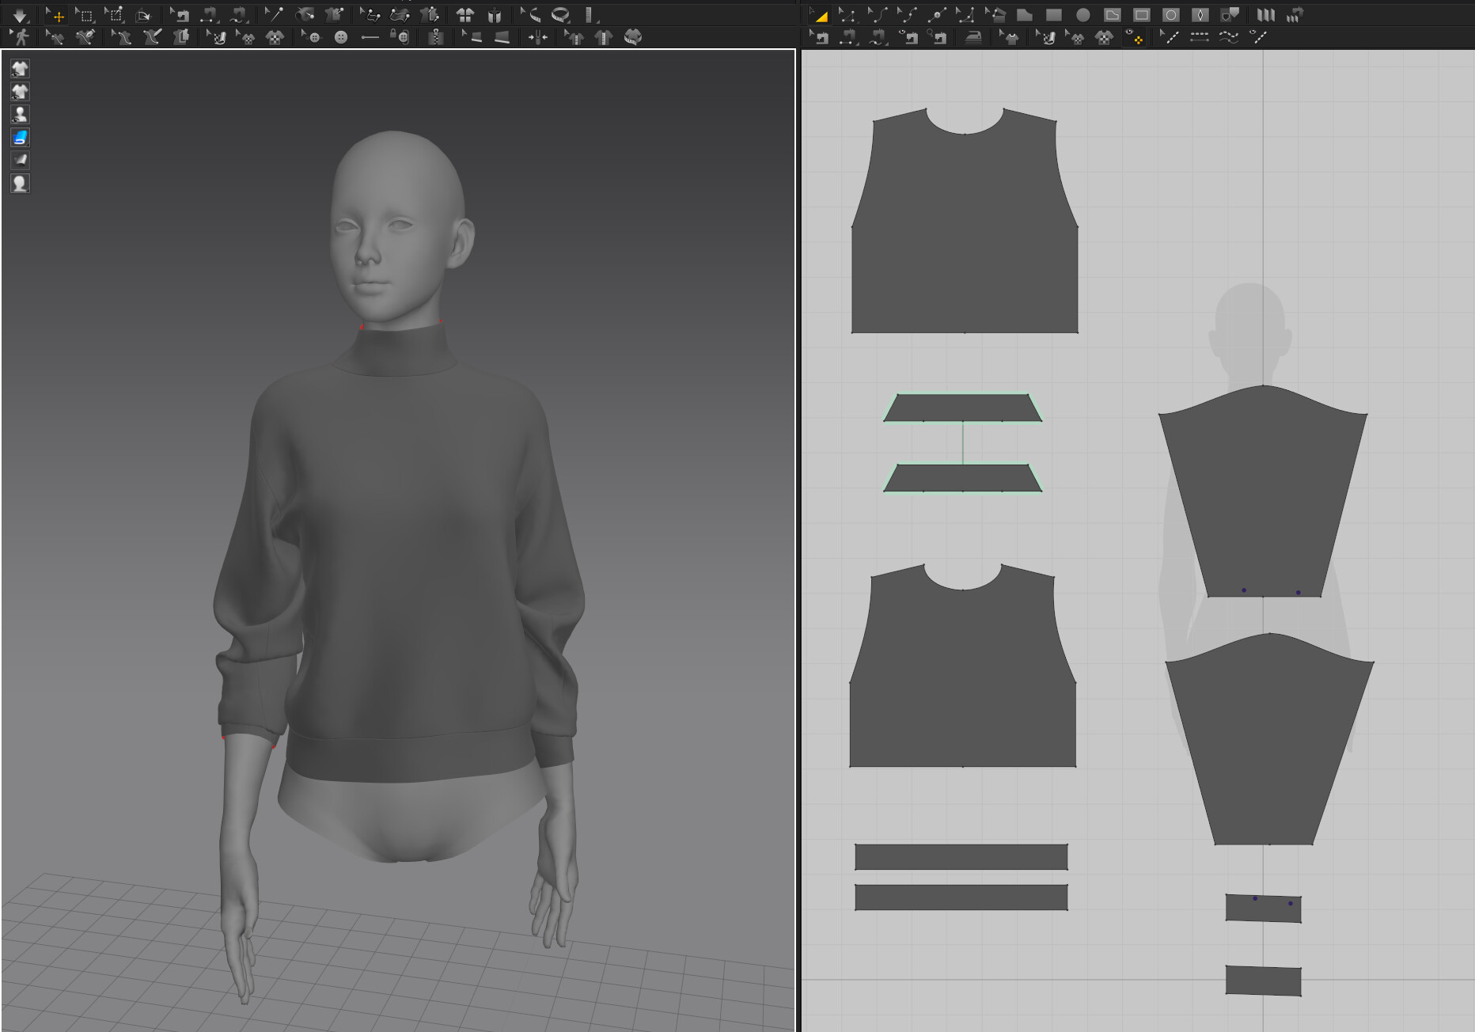This screenshot has height=1032, width=1475.
Task: Select the Zipper tool
Action: pos(435,37)
